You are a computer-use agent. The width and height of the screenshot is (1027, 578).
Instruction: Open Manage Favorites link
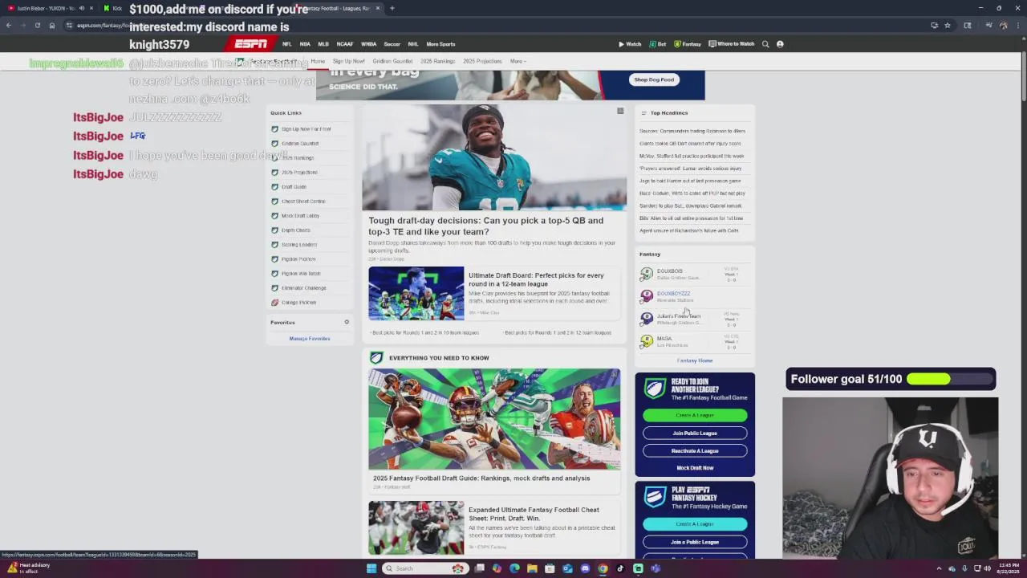click(x=310, y=339)
